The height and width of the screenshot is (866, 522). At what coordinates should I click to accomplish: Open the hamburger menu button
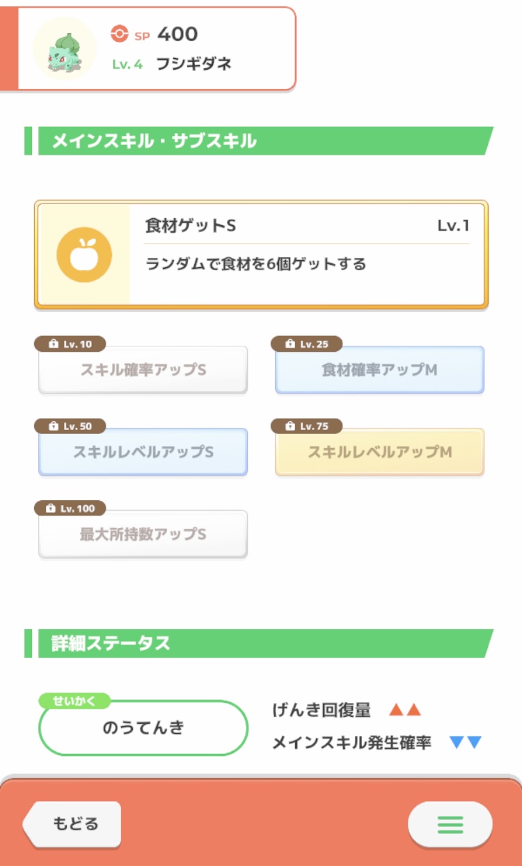point(450,825)
